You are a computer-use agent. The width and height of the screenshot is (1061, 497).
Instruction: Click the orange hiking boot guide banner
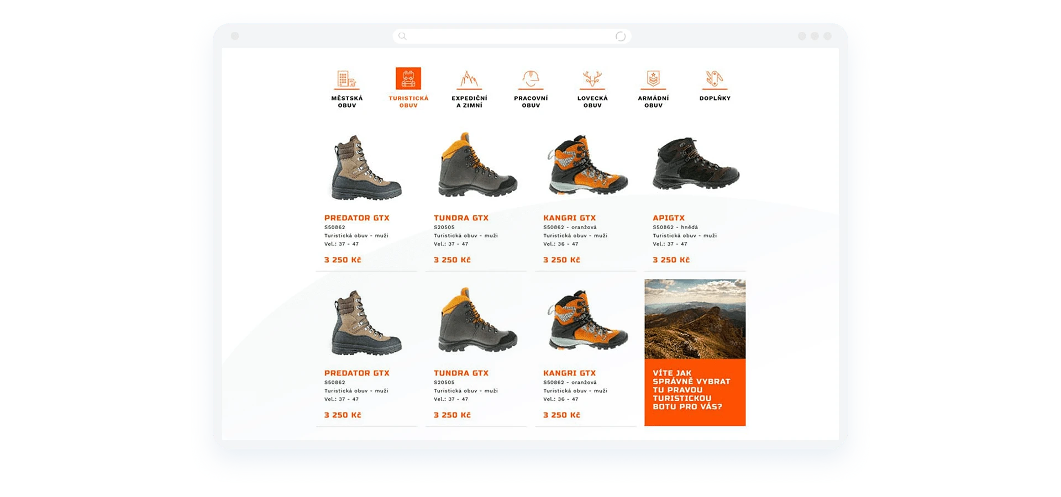coord(695,392)
